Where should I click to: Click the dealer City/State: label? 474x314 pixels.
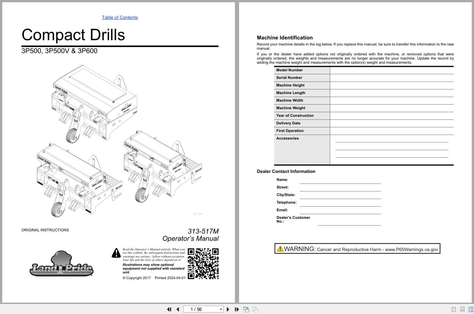pos(286,195)
